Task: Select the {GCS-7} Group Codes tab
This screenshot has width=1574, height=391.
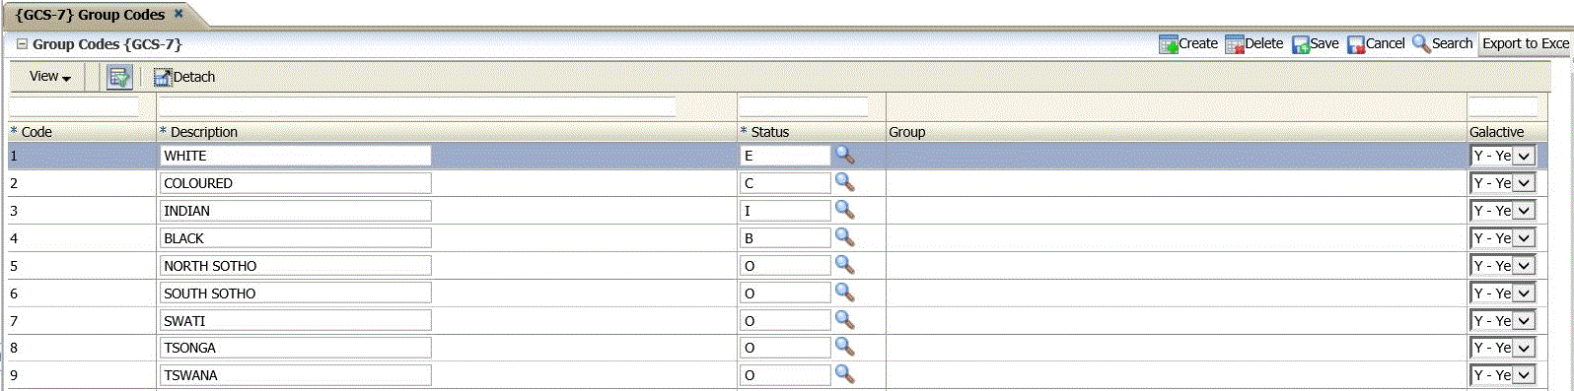Action: point(91,15)
